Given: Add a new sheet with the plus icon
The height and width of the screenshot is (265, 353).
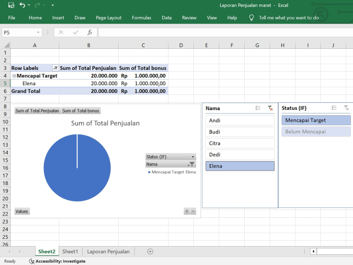Looking at the screenshot, I should pos(150,252).
